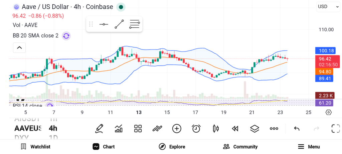Click the price change −0.86 (−0.88%) text
Viewport: 342px width, 154px height.
point(46,16)
